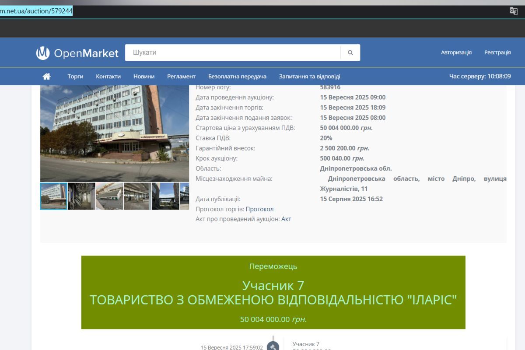Select the first building exterior thumbnail
Screen dimensions: 525x350
tap(54, 196)
